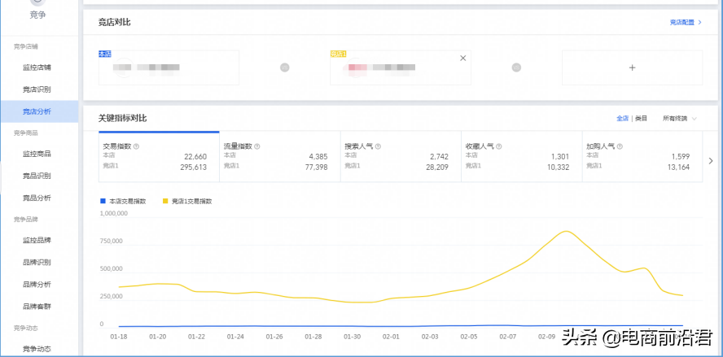Switch the comparison scope to 全店
Viewport: 723px width, 357px height.
click(x=623, y=119)
